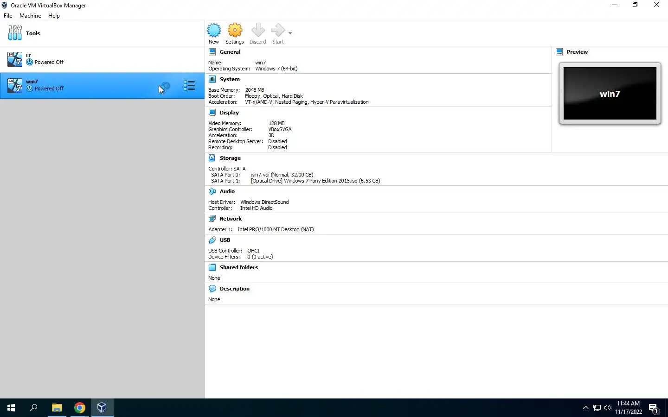Click the rr Powered Off status text
668x417 pixels.
[x=49, y=62]
